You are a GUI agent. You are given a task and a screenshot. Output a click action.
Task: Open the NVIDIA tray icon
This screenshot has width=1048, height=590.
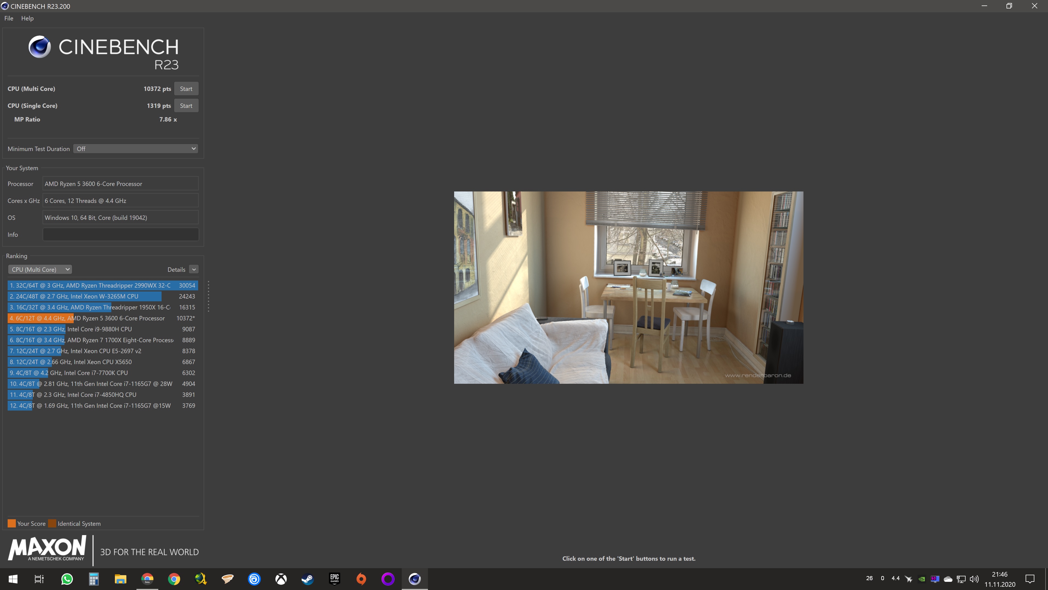coord(922,579)
